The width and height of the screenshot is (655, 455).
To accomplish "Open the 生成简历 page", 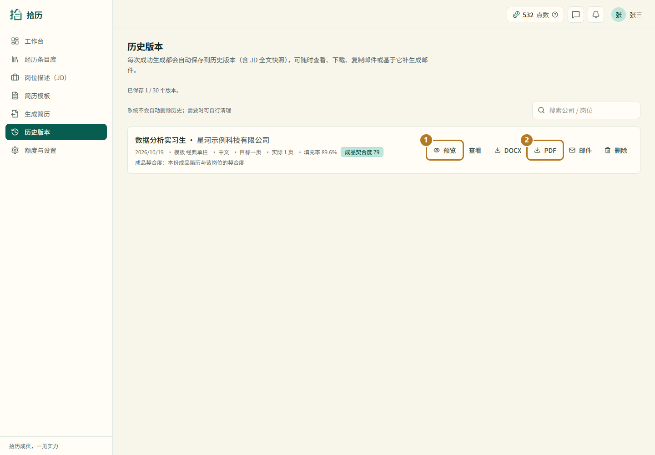I will click(x=56, y=114).
